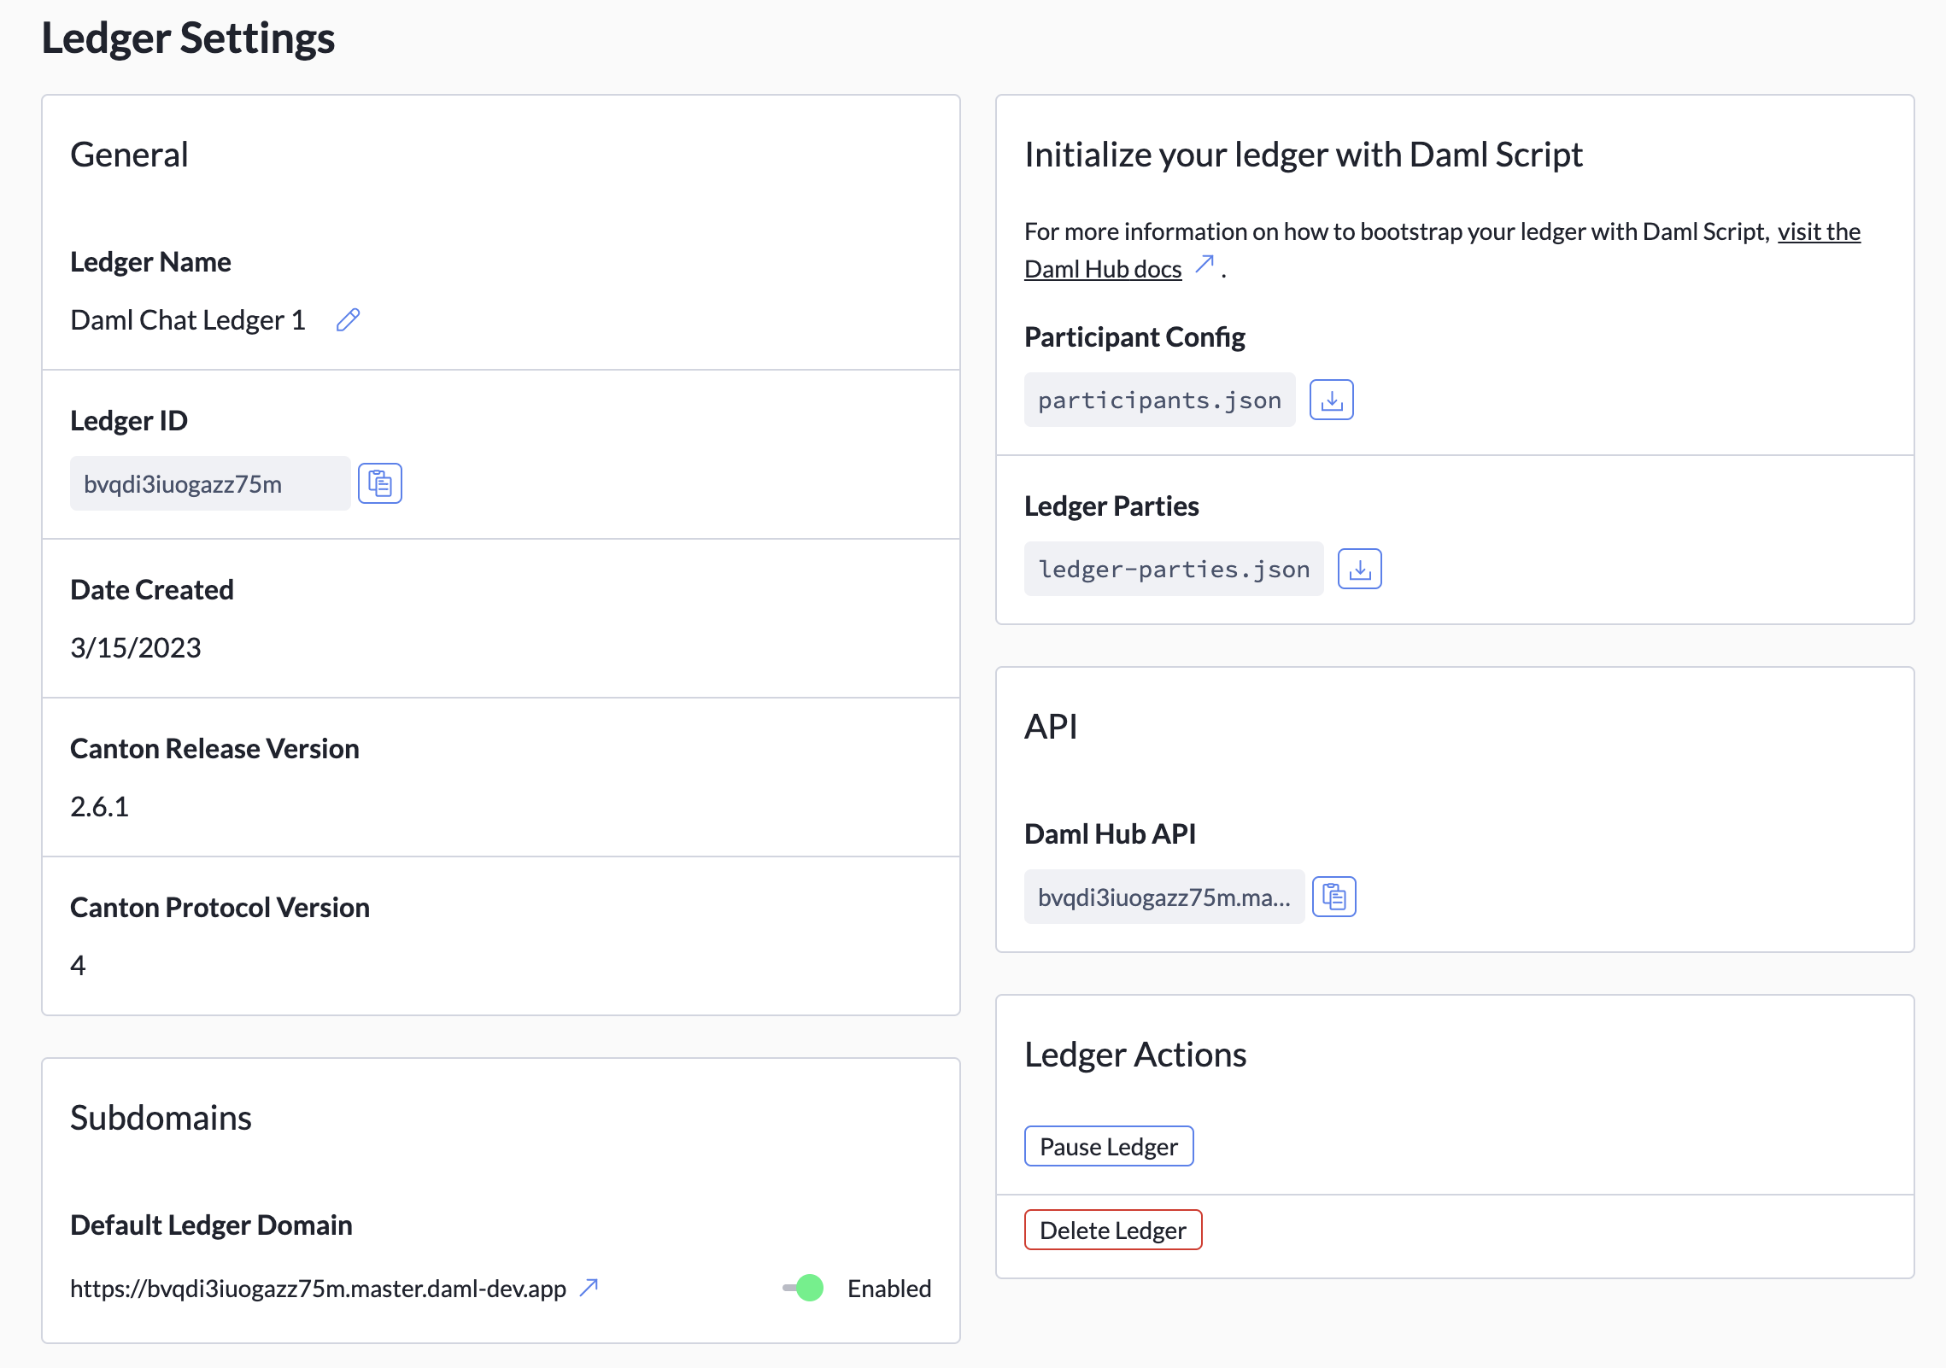The height and width of the screenshot is (1368, 1946).
Task: Open Daml Hub docs via external link arrow
Action: 1205,266
